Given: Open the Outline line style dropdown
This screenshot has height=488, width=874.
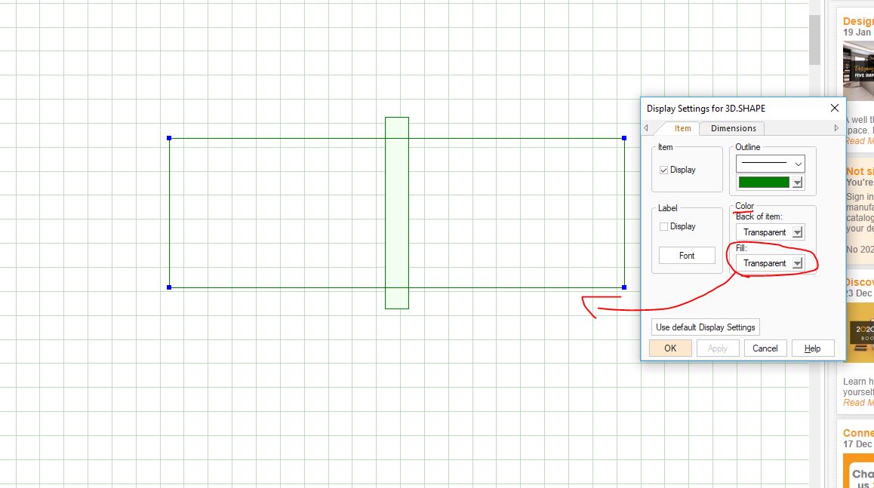Looking at the screenshot, I should tap(771, 164).
